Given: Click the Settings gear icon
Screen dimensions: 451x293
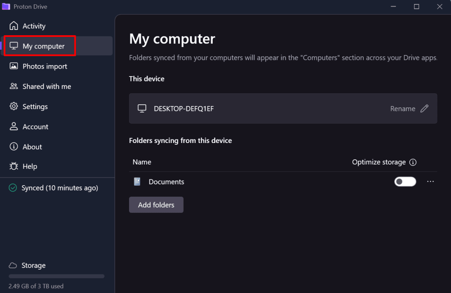Looking at the screenshot, I should [x=14, y=106].
